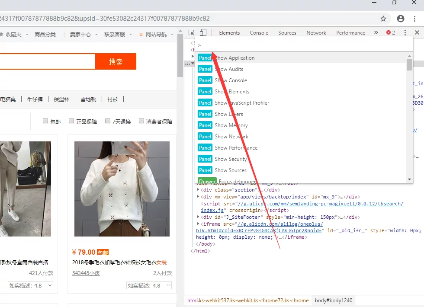Click the 包邮 badge beside ¥79.00

(x=103, y=253)
